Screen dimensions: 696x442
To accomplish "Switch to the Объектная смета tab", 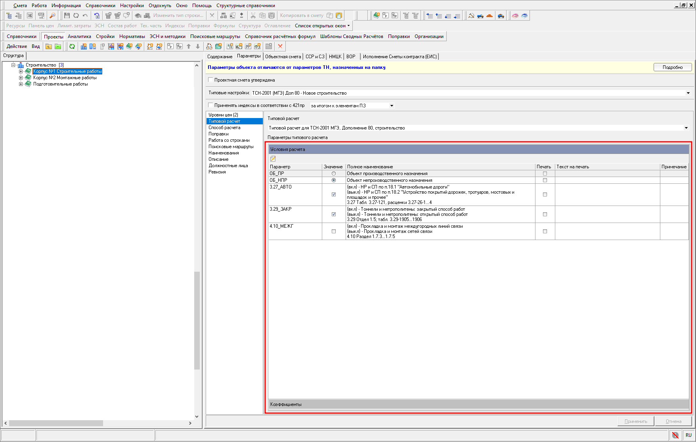I will coord(283,57).
